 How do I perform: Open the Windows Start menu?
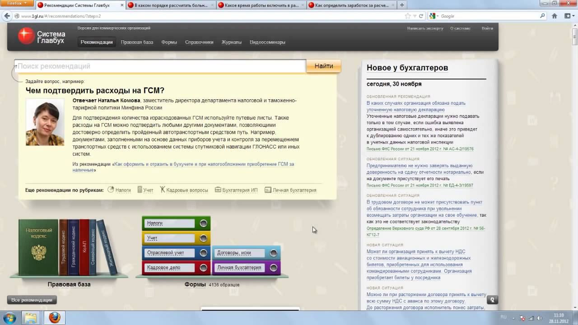click(9, 318)
